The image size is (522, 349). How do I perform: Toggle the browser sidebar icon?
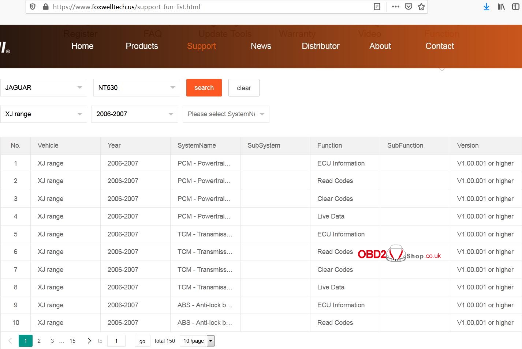pos(515,7)
